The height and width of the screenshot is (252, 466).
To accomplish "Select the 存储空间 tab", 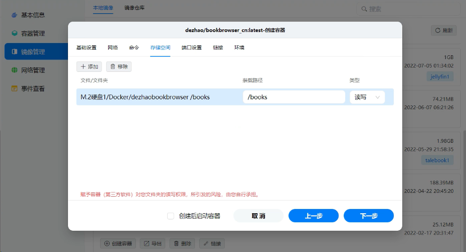I will click(x=160, y=48).
